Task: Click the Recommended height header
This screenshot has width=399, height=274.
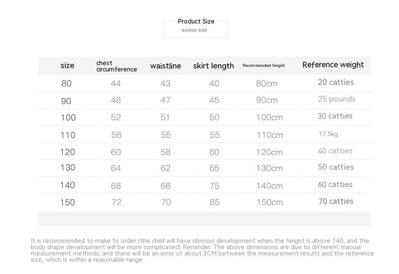Action: 263,66
